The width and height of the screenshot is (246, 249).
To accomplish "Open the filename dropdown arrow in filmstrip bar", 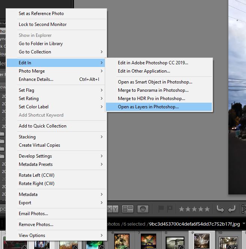I will tap(244, 224).
